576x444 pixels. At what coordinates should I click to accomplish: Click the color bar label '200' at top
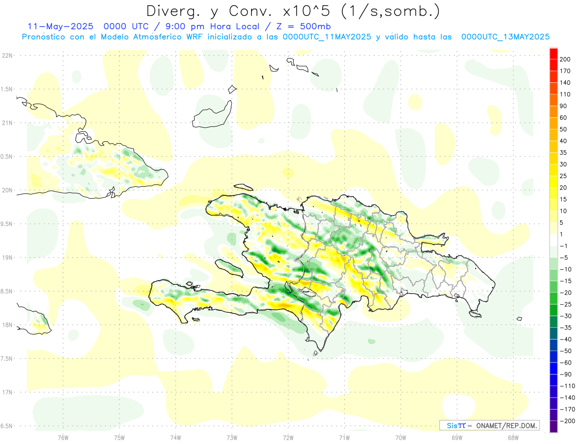565,59
